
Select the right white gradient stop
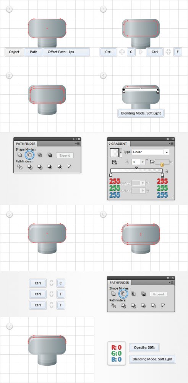point(163,175)
